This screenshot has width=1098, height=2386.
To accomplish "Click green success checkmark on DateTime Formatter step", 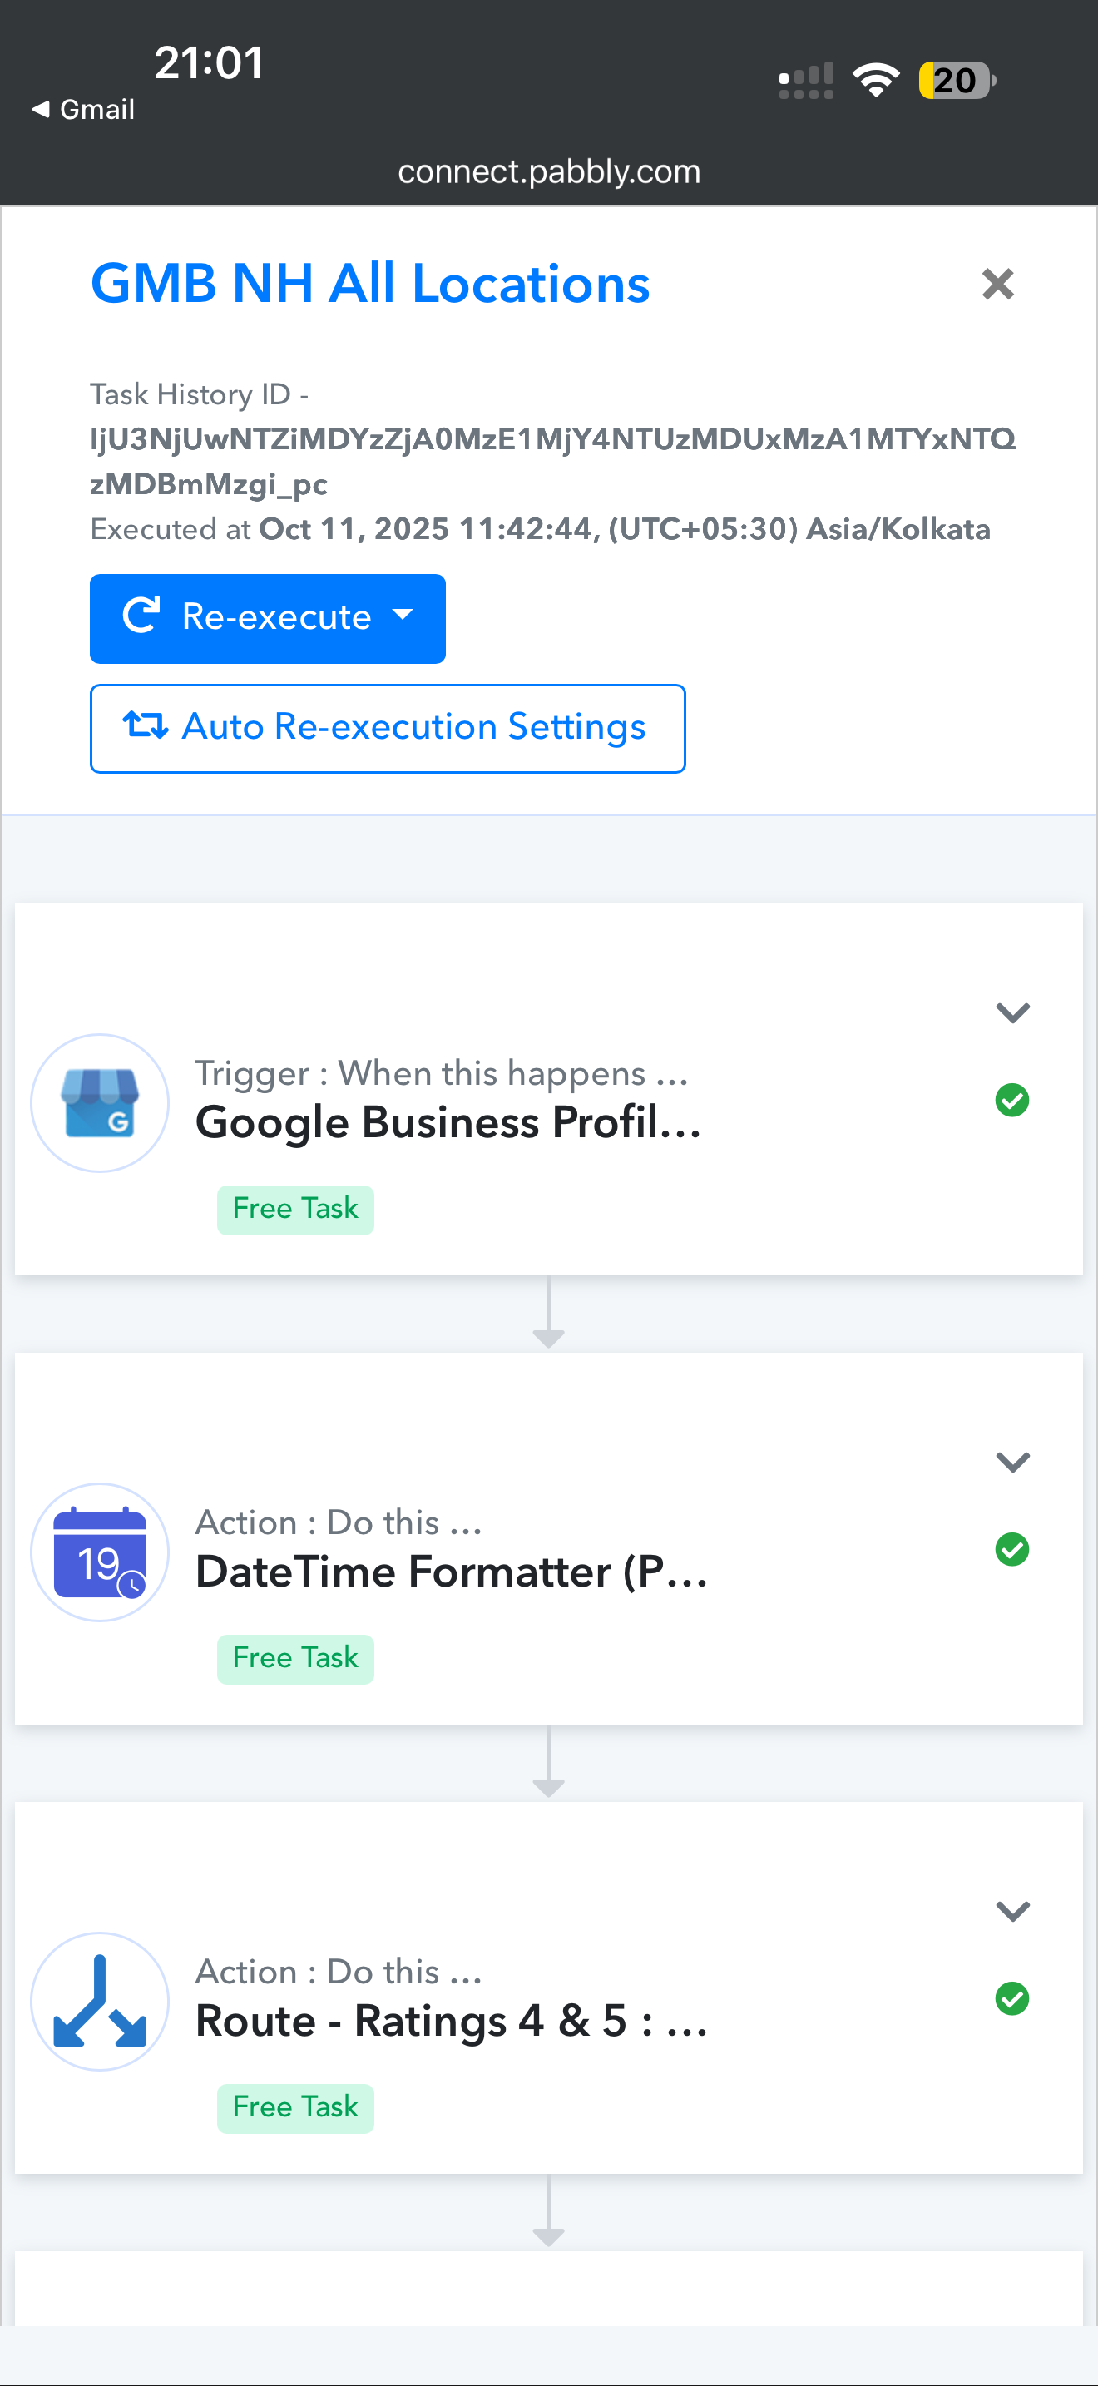I will 1011,1550.
